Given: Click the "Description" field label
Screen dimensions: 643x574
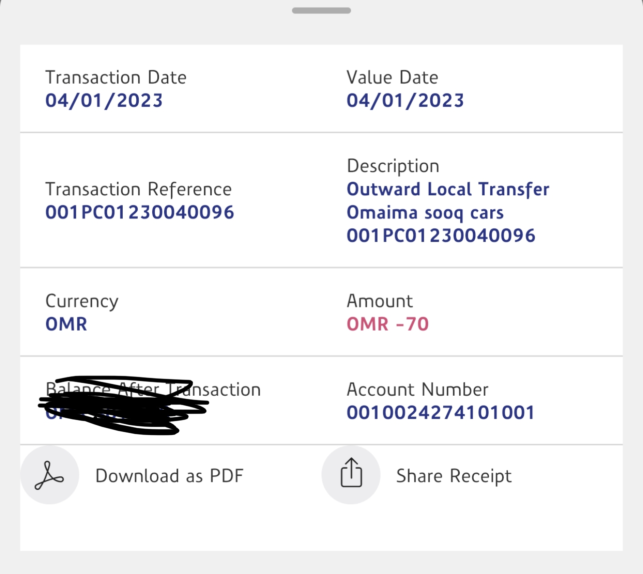Looking at the screenshot, I should [x=393, y=166].
